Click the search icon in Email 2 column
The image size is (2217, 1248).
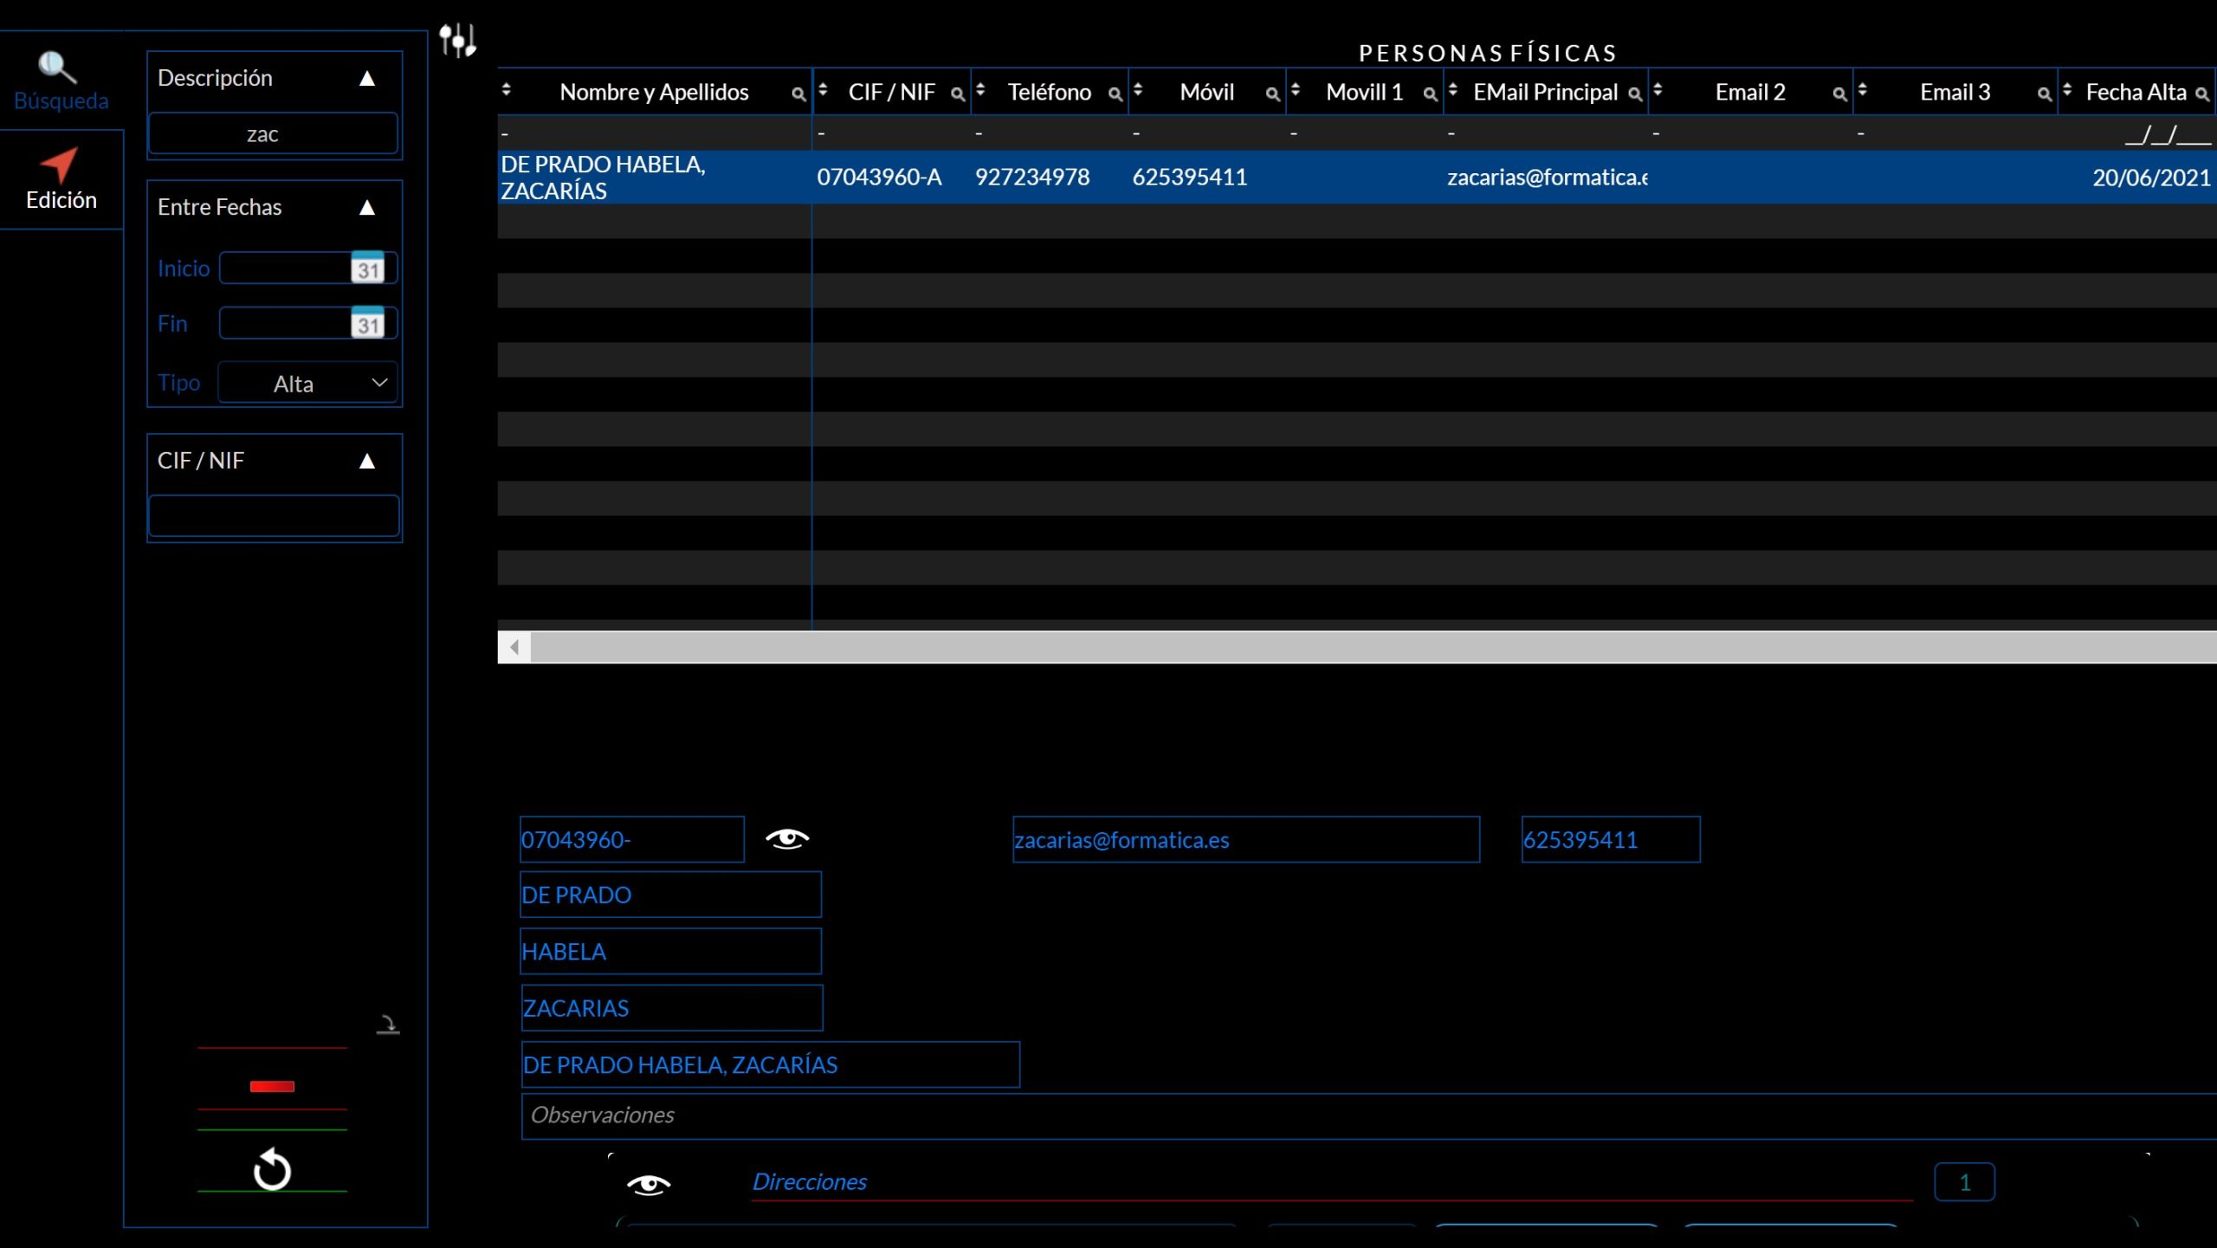click(x=1840, y=94)
